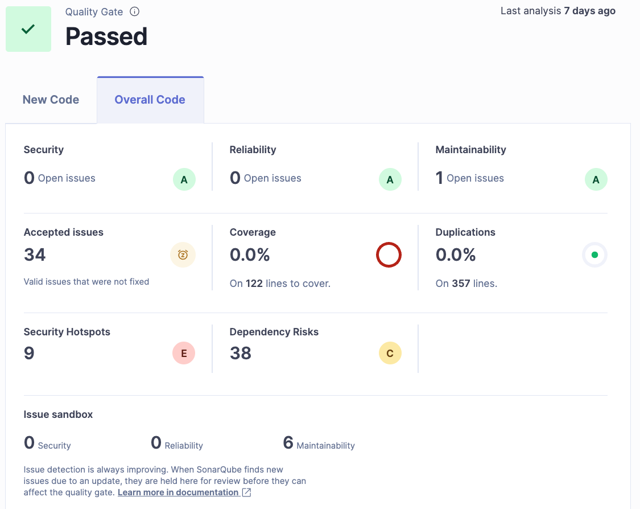The image size is (640, 509).
Task: Click the 0.0% Coverage value
Action: pos(250,255)
